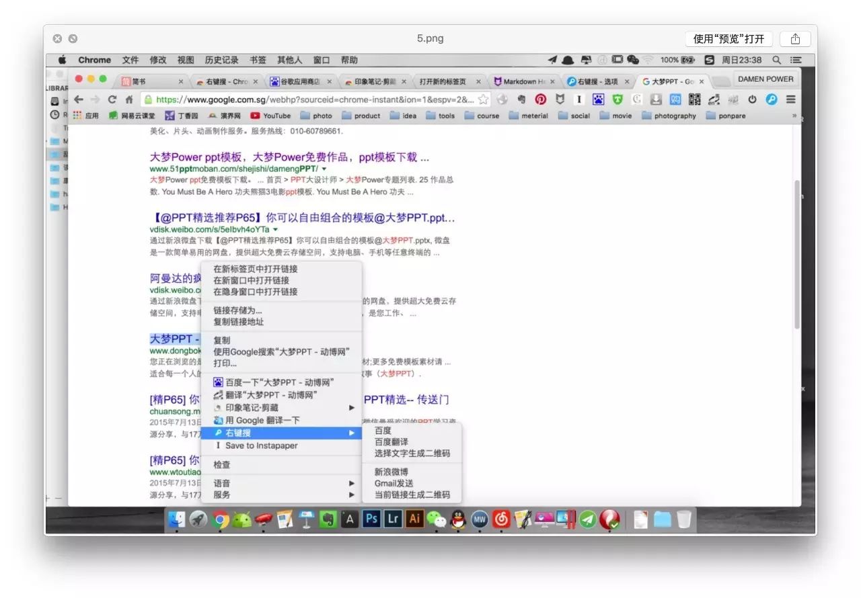Open Chrome home page button
The image size is (861, 598).
click(129, 99)
